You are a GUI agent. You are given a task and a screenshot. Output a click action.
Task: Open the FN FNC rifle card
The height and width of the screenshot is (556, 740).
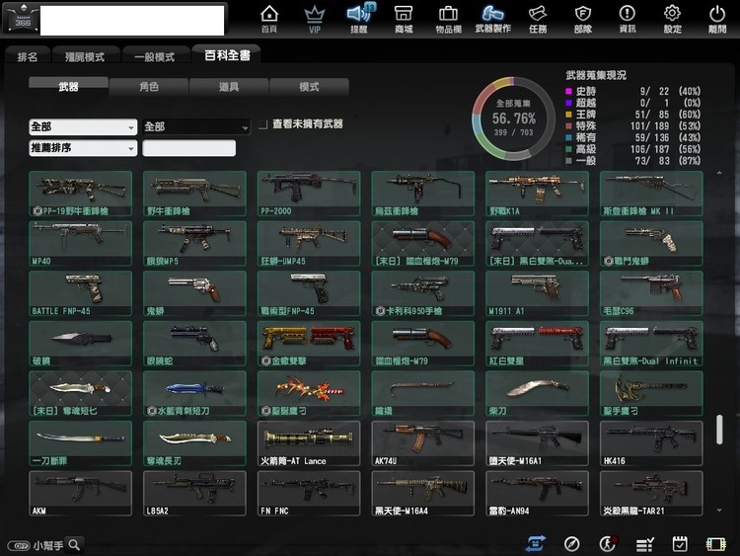point(309,493)
